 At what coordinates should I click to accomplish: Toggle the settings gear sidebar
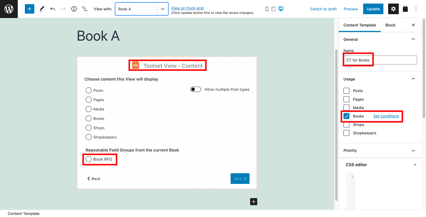click(393, 9)
